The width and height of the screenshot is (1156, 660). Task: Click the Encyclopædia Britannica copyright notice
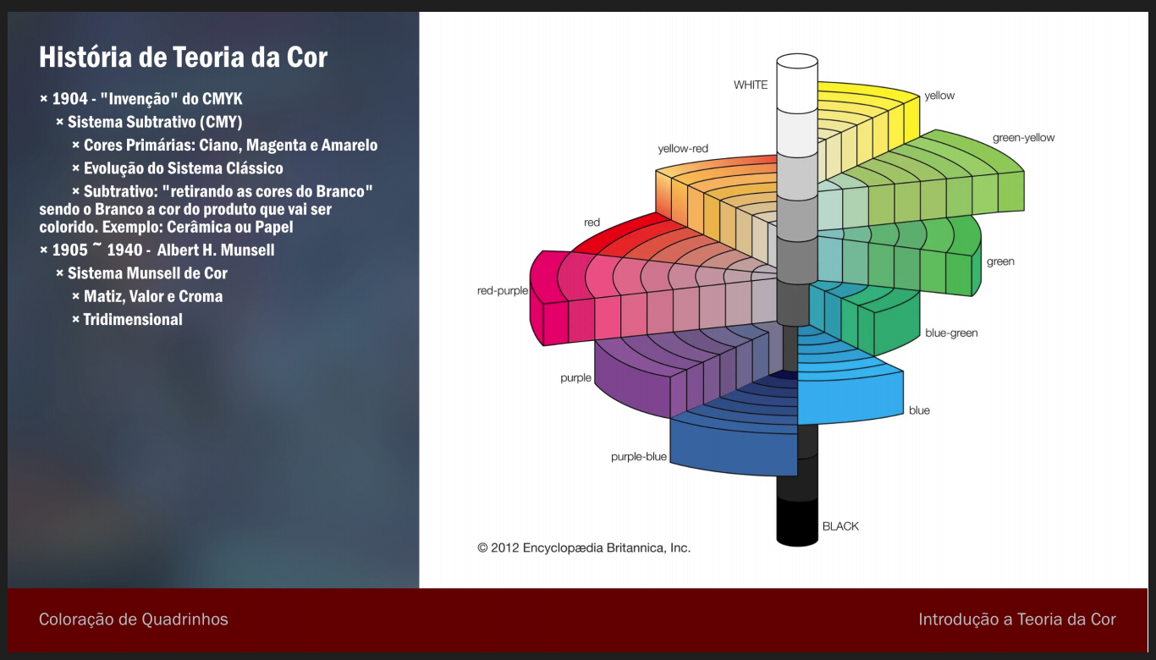pos(584,547)
